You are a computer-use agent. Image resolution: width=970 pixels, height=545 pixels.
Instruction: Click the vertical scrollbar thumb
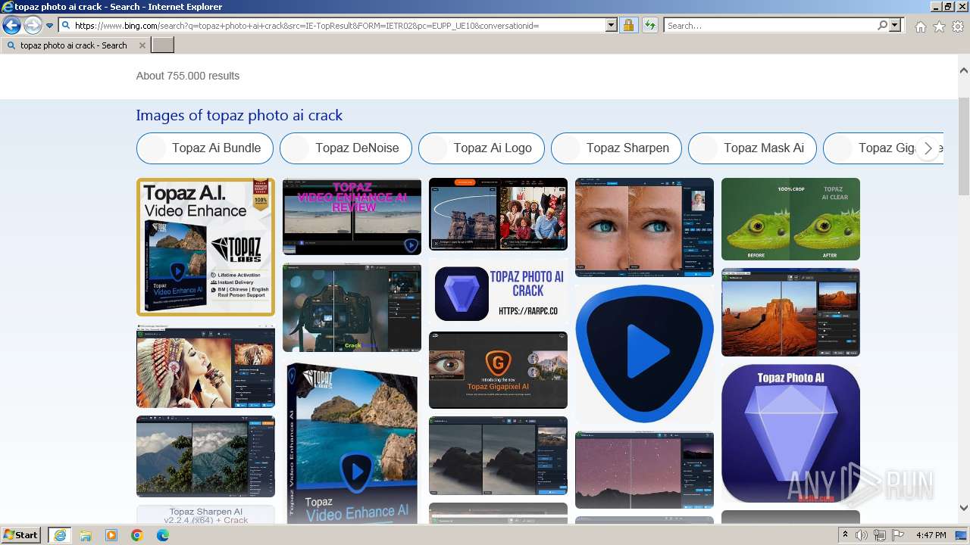coord(963,145)
